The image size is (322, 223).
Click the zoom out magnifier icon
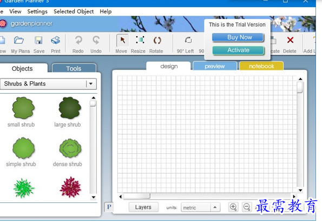pos(247,207)
